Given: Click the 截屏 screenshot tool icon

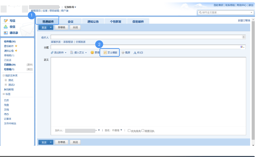Looking at the screenshot, I should pyautogui.click(x=123, y=53).
